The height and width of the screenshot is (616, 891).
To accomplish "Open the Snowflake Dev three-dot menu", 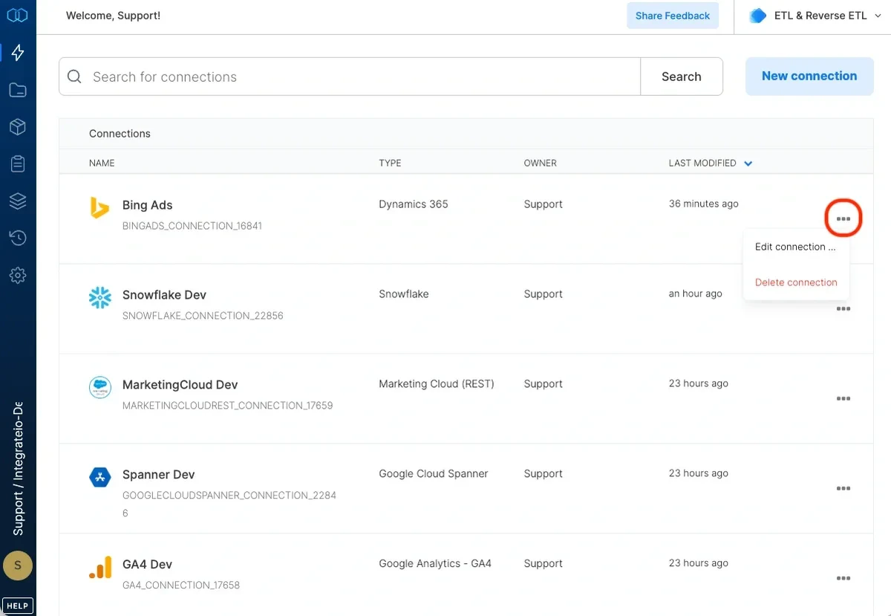I will [x=843, y=309].
